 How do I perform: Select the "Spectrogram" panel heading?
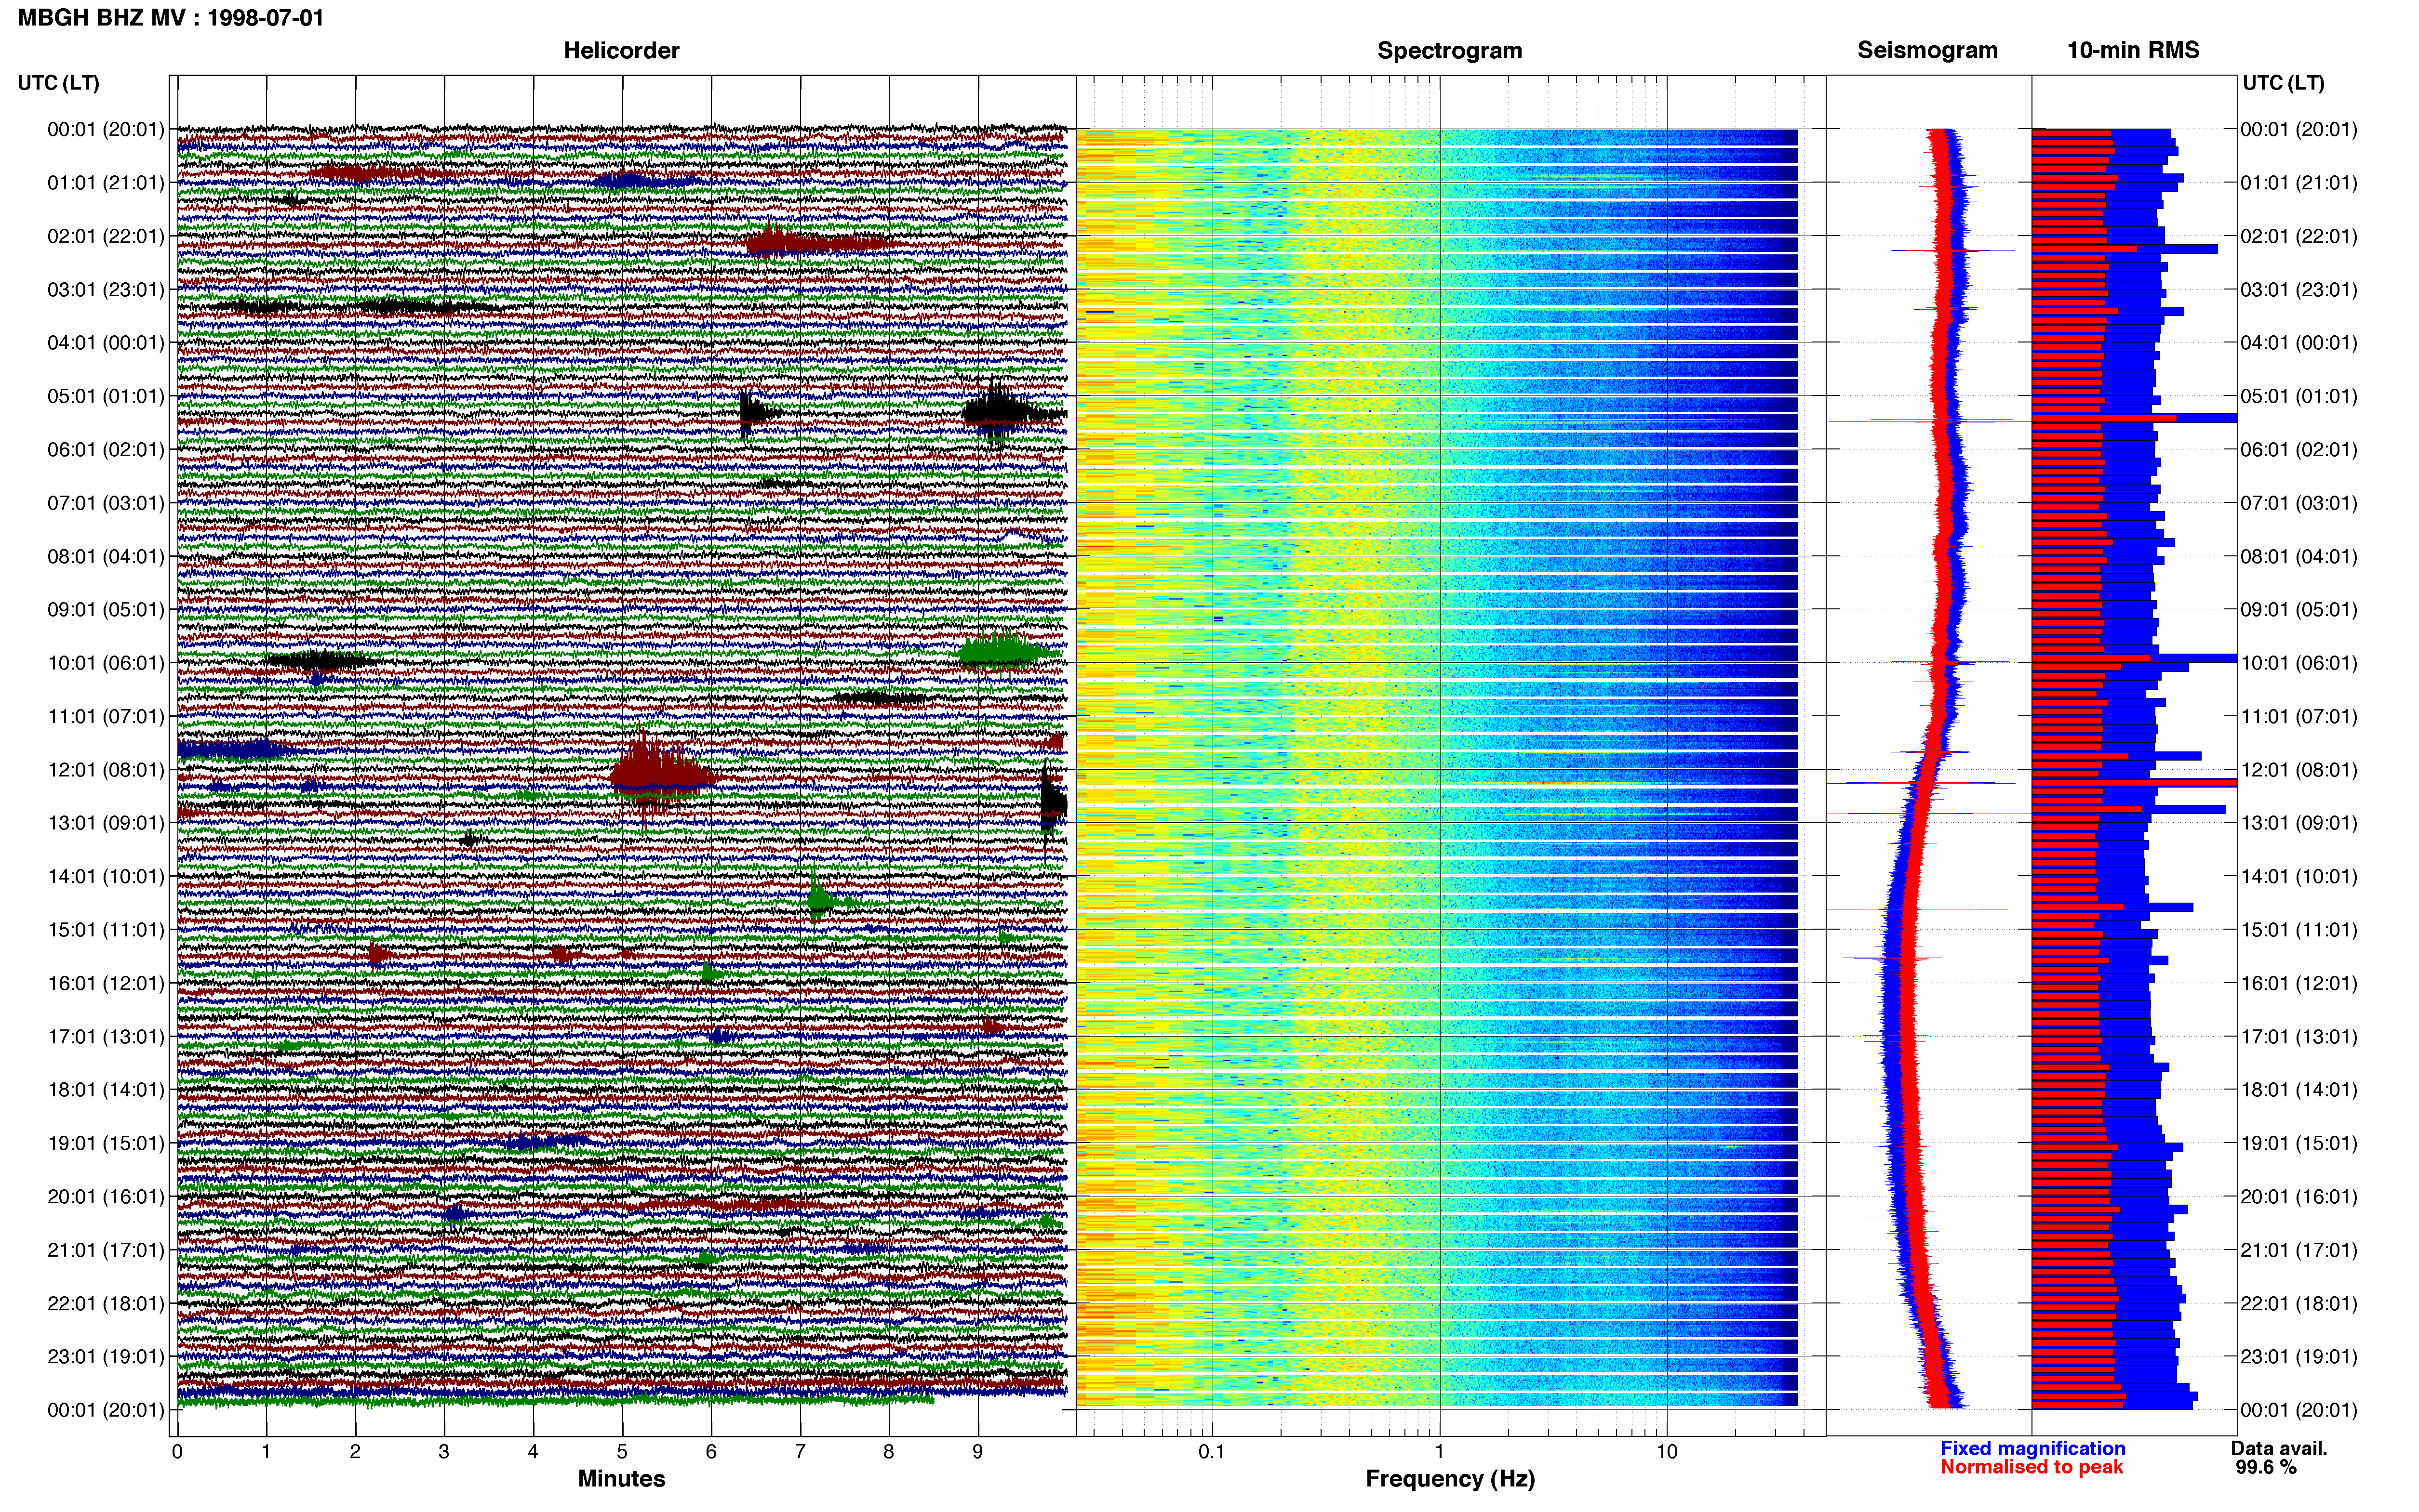[1450, 50]
